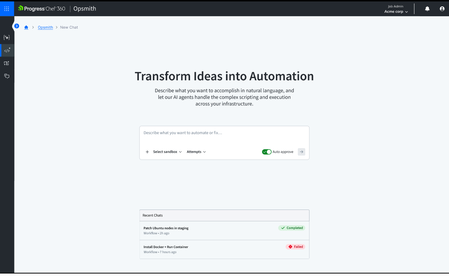The image size is (449, 276).
Task: Open the list settings sidebar icon
Action: point(7,63)
